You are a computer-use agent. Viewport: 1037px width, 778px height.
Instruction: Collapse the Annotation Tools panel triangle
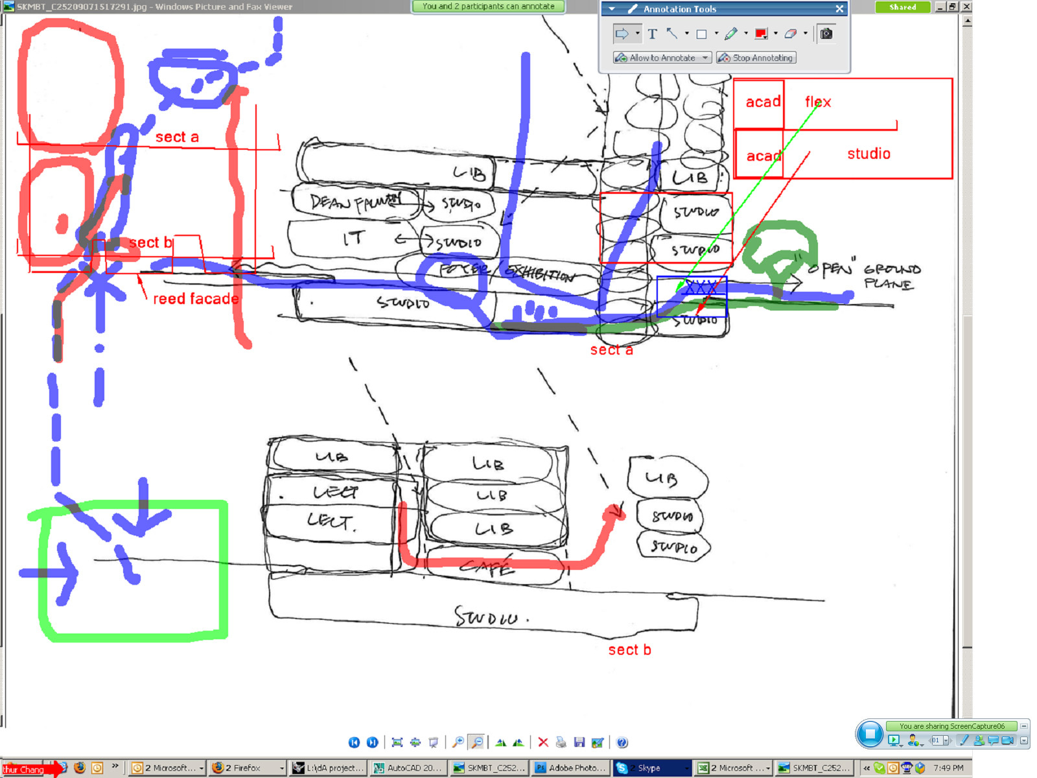click(x=612, y=9)
